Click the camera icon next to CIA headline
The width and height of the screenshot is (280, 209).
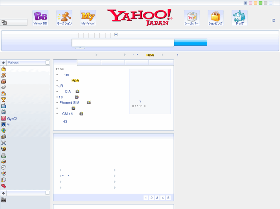click(77, 91)
